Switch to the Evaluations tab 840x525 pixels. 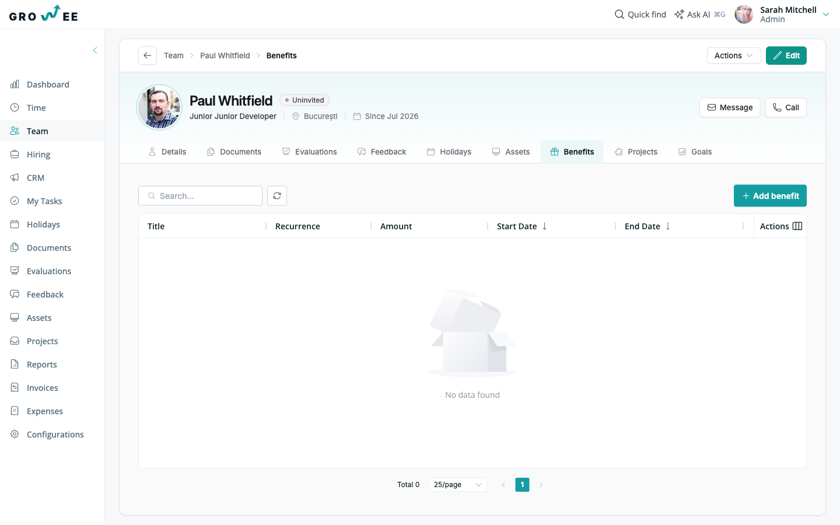point(309,152)
